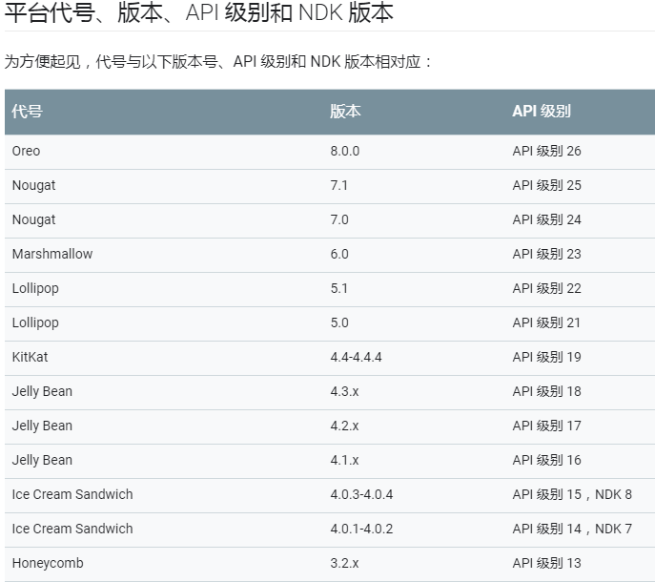Click the API 级别 24 cell
Screen dimensions: 655x582
(546, 219)
